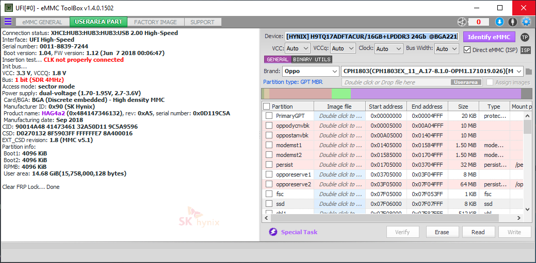This screenshot has height=263, width=536.
Task: Browse firmware folder icon next to model list
Action: point(529,72)
